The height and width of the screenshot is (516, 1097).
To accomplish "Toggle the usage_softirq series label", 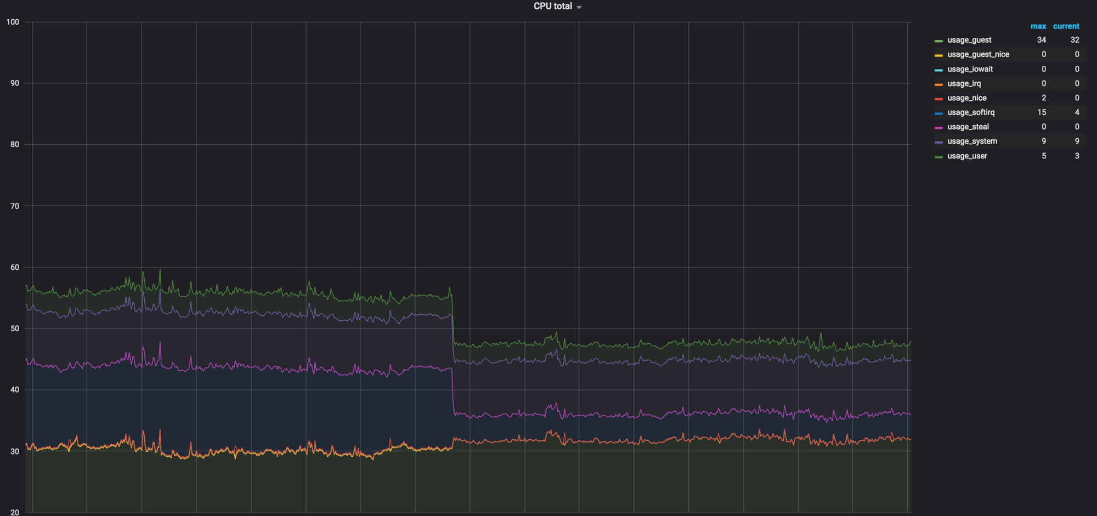I will click(971, 112).
